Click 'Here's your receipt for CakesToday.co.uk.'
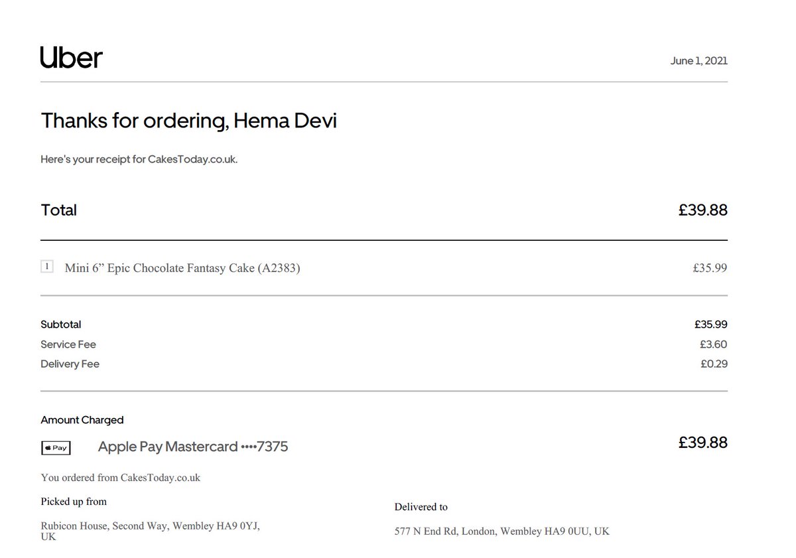The image size is (796, 558). click(x=139, y=160)
